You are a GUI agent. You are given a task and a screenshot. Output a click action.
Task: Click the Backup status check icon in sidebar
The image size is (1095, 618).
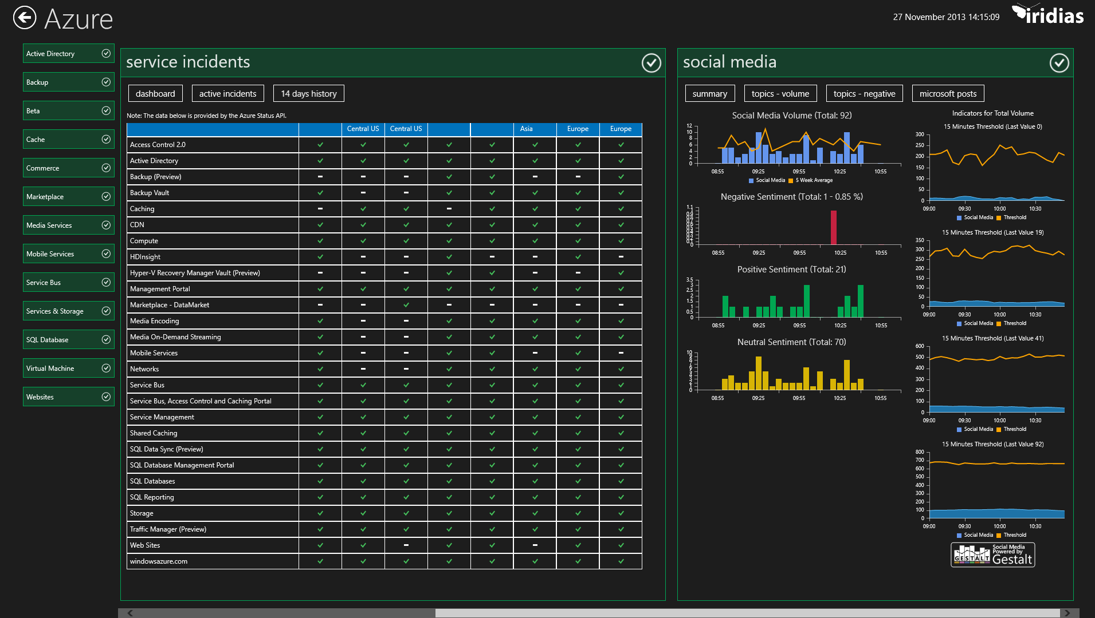click(106, 82)
